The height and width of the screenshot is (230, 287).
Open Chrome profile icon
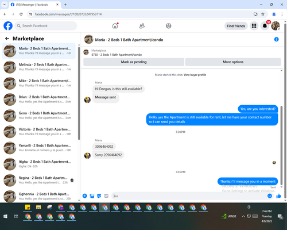click(274, 14)
